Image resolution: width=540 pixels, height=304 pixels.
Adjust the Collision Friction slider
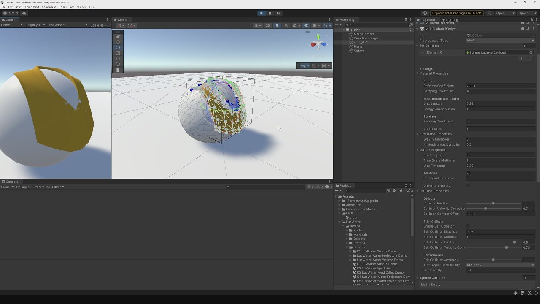[x=493, y=204]
